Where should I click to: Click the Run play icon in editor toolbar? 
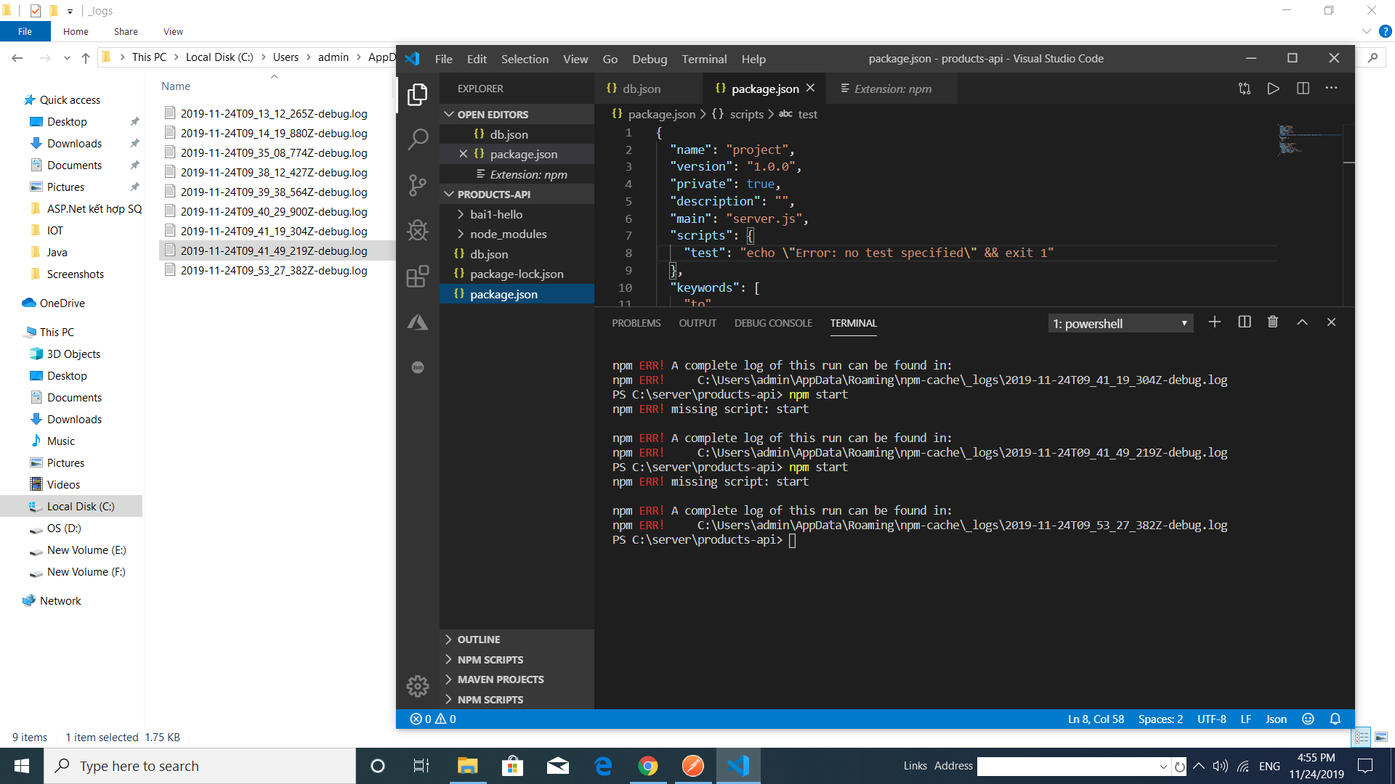[x=1273, y=89]
